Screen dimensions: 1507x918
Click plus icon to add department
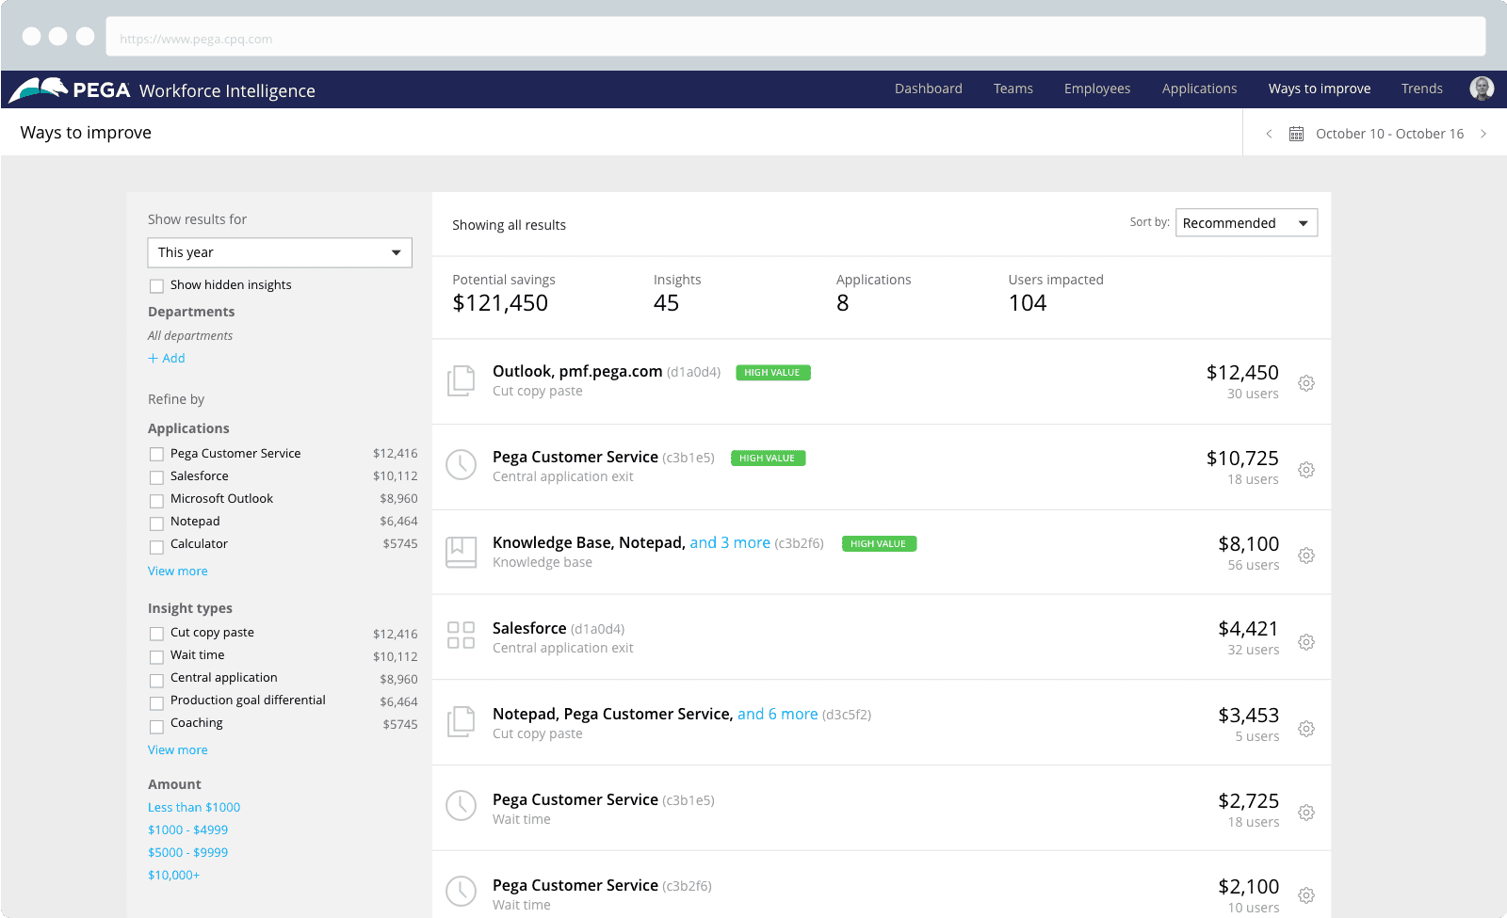[x=153, y=359]
